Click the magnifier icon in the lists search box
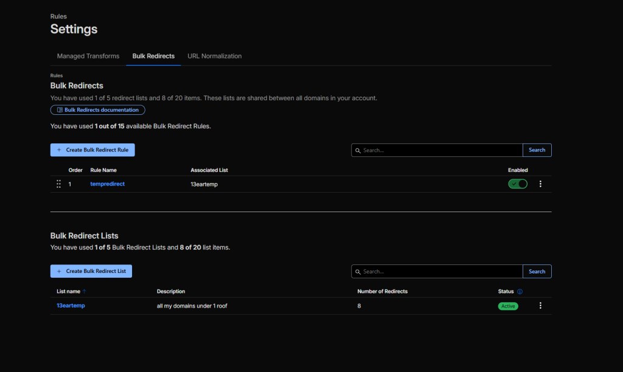Viewport: 623px width, 372px height. click(358, 272)
